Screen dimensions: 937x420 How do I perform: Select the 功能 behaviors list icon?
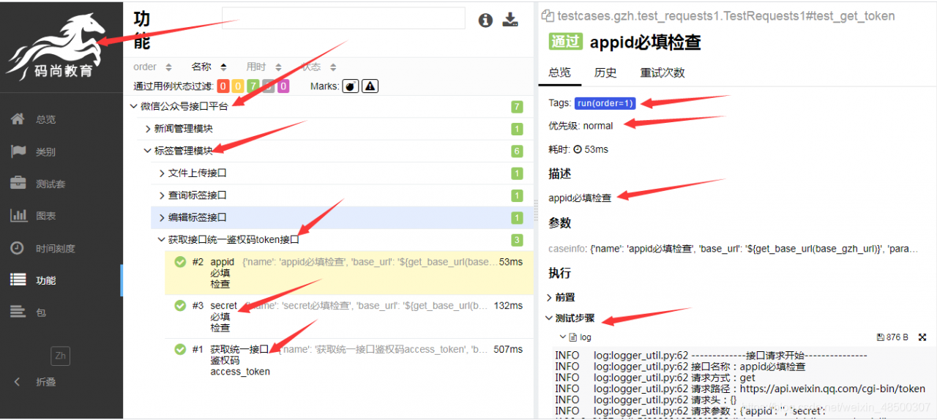[18, 280]
